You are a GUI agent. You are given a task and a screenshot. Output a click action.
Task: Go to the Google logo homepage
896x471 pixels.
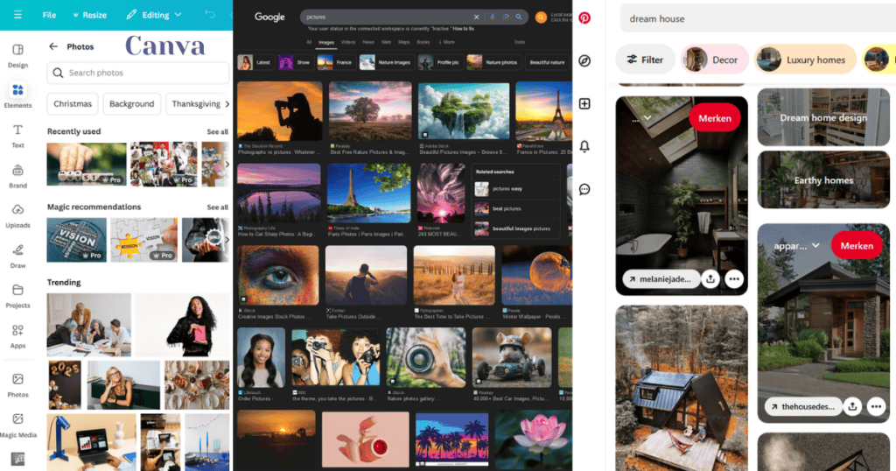[269, 18]
